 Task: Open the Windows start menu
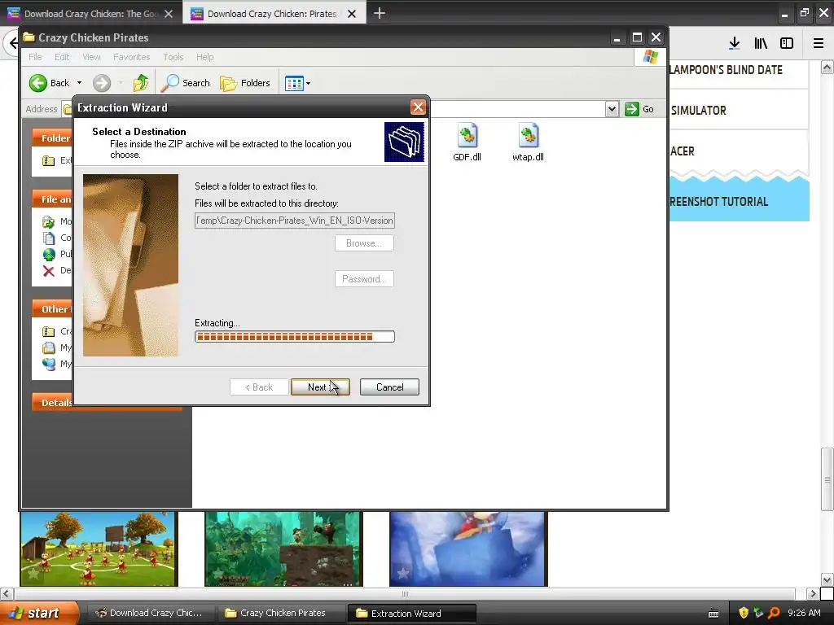coord(39,613)
